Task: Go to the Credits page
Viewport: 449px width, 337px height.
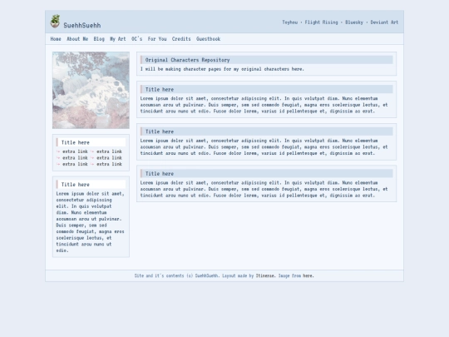Action: tap(181, 39)
